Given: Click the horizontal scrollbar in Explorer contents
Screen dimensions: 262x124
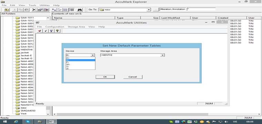Looking at the screenshot, I should [132, 114].
